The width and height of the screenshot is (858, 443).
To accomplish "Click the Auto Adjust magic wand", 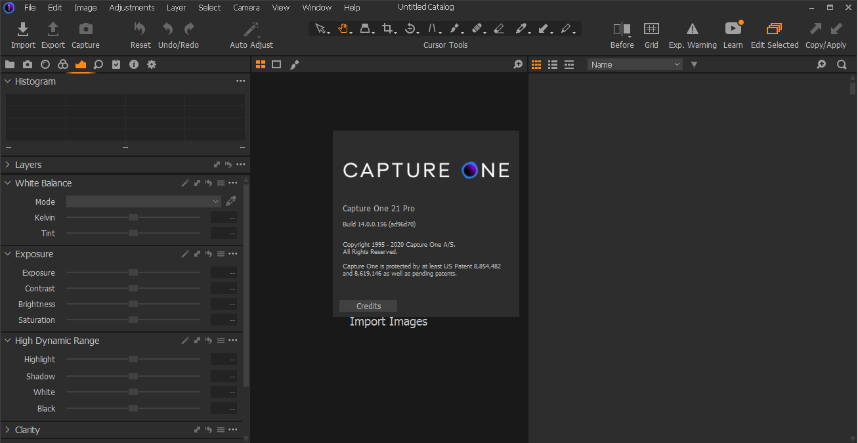I will 251,30.
